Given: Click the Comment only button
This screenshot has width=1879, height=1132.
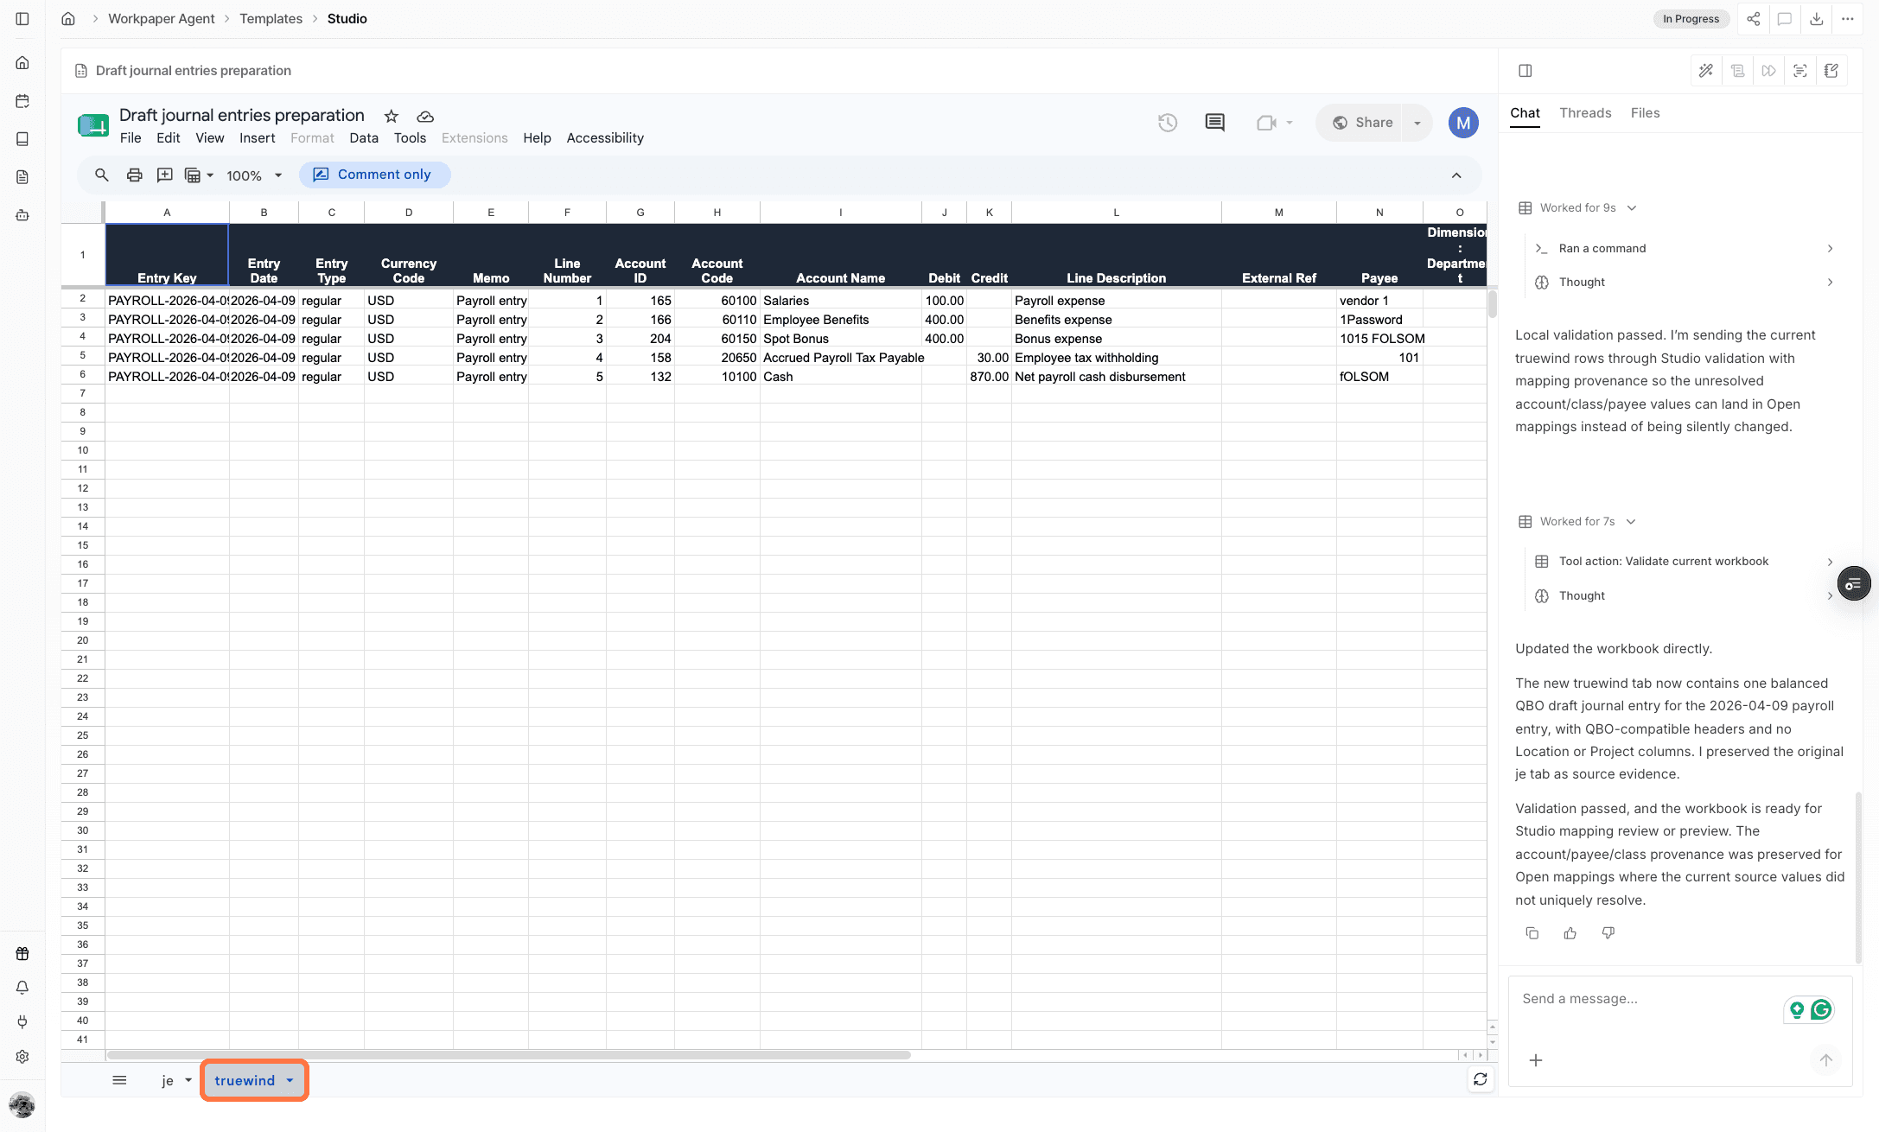Looking at the screenshot, I should [x=374, y=175].
